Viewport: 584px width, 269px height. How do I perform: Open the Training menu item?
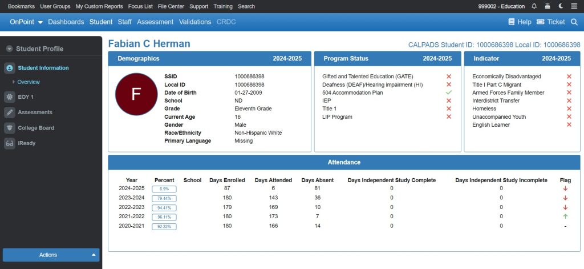(223, 6)
